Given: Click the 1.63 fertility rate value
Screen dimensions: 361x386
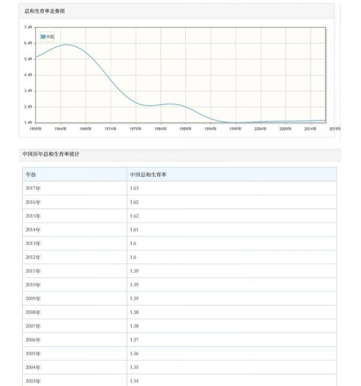Looking at the screenshot, I should (134, 188).
